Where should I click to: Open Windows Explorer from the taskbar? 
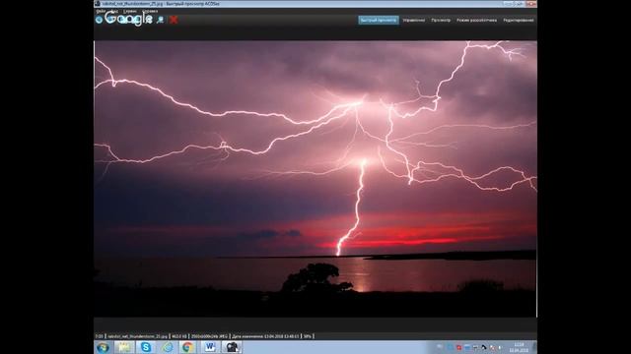(124, 347)
